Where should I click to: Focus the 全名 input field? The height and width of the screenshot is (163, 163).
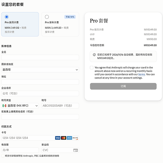(40, 57)
